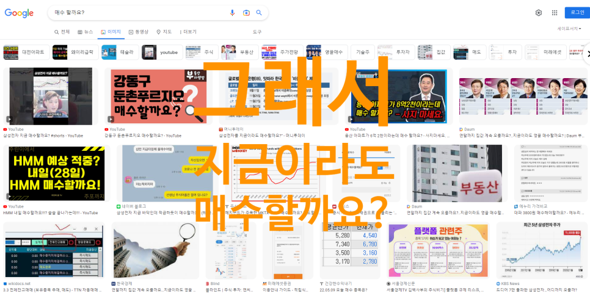590x293 pixels.
Task: Open the 부동산 sign building thumbnail
Action: coord(457,173)
